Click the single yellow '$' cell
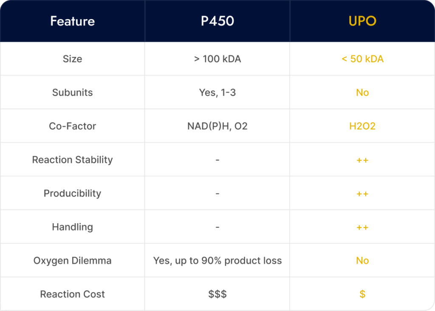 (362, 294)
